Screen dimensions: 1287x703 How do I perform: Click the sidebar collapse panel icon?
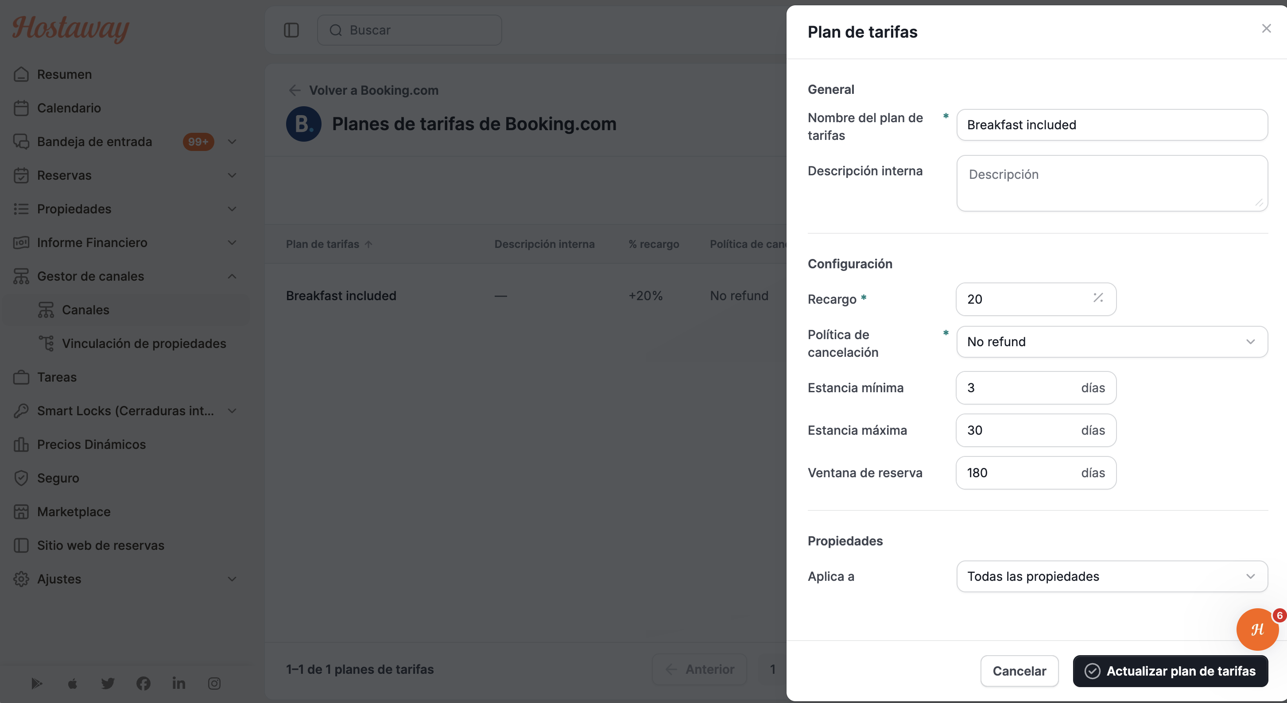(291, 30)
